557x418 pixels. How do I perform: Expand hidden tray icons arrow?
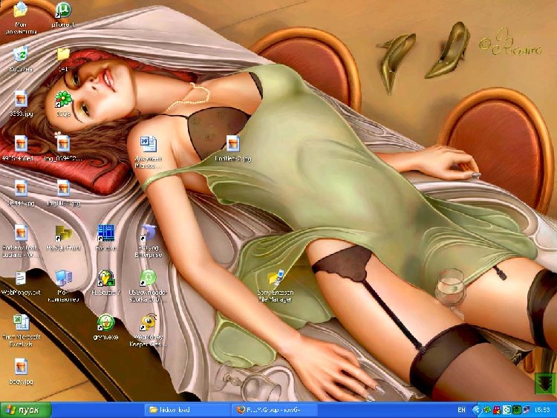coord(477,410)
